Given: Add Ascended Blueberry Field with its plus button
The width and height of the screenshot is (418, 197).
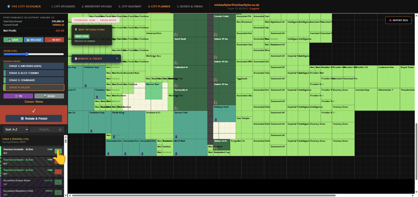Looking at the screenshot, I should click(58, 192).
